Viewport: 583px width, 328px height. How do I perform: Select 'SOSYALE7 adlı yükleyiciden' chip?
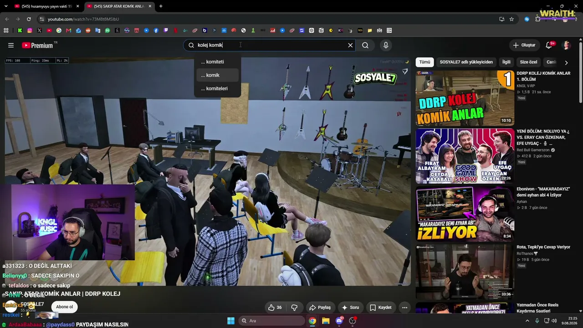466,62
